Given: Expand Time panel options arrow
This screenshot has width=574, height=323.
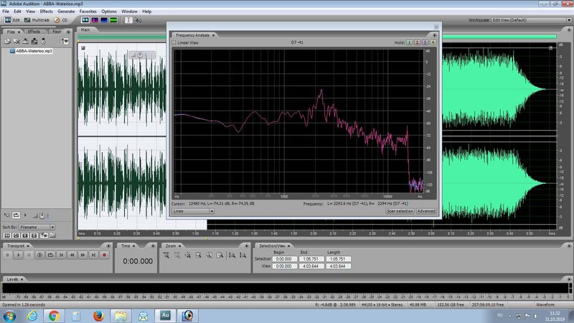Looking at the screenshot, I should tap(153, 245).
